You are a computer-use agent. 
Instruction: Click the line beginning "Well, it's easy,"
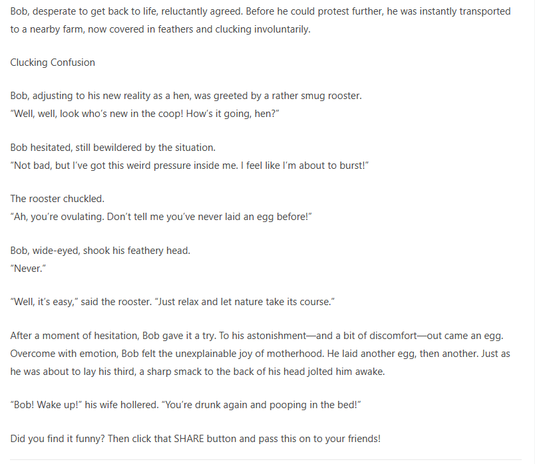click(x=172, y=302)
